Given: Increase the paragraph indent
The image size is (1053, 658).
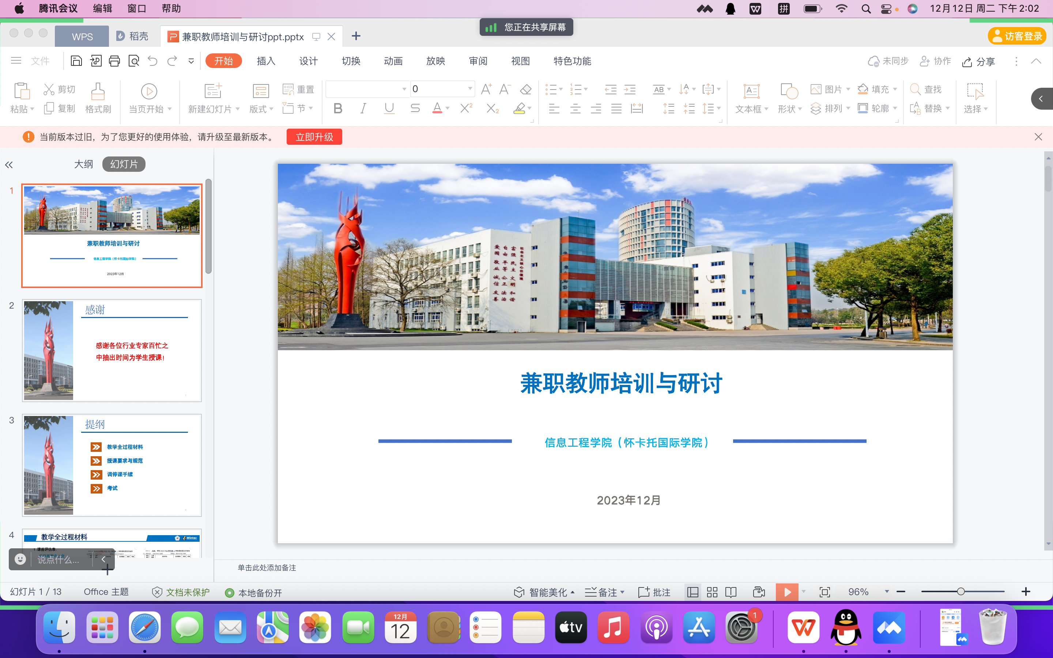Looking at the screenshot, I should [x=630, y=90].
